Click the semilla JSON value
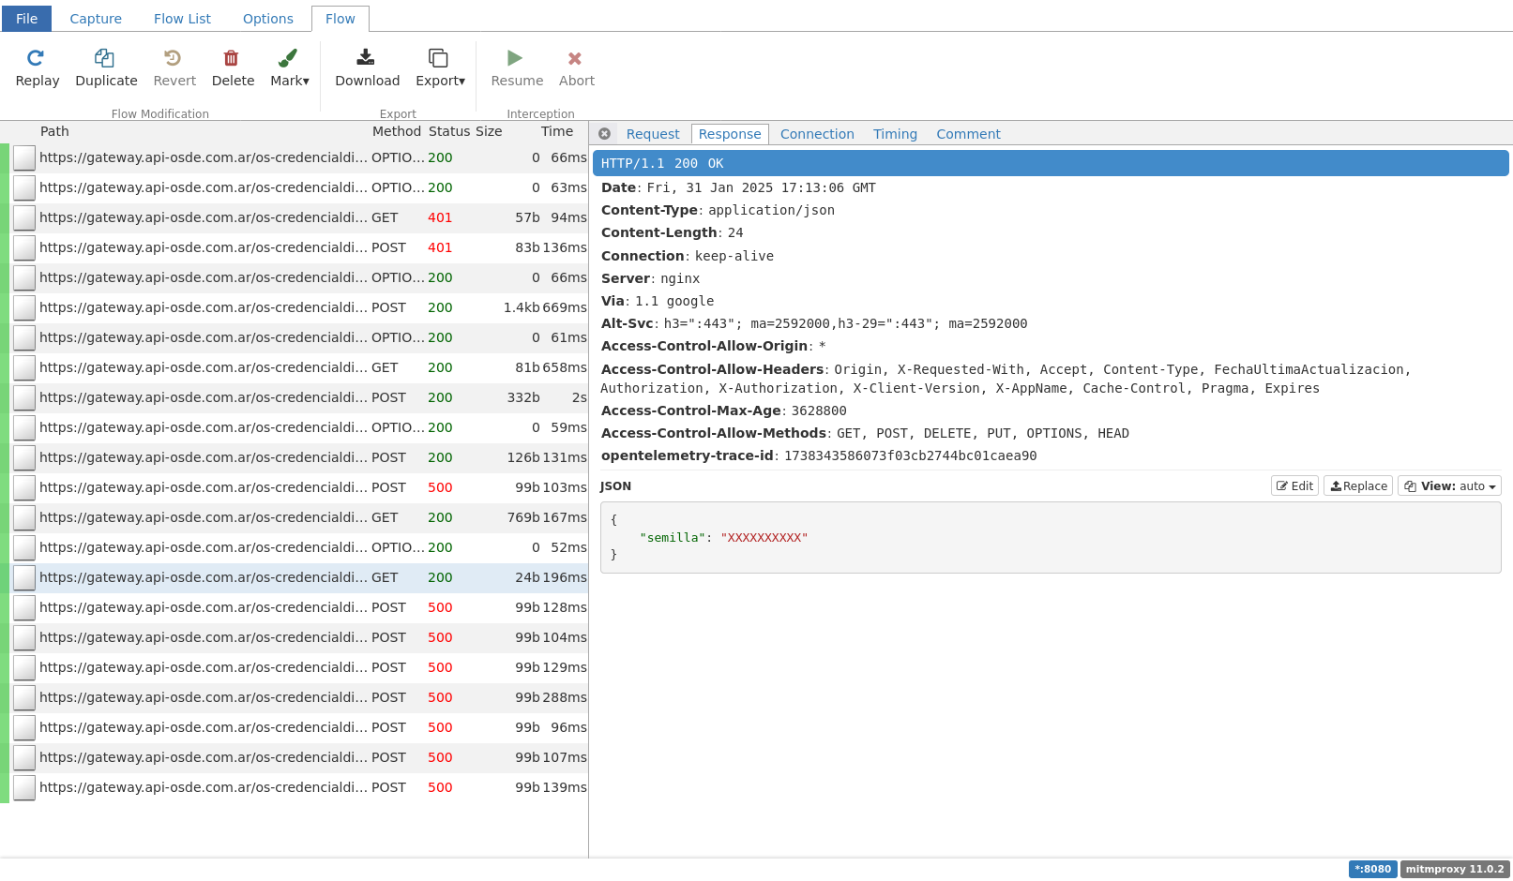This screenshot has width=1513, height=881. tap(764, 537)
